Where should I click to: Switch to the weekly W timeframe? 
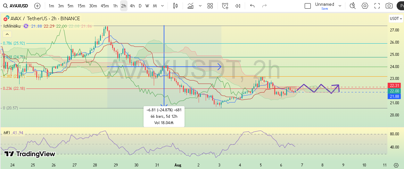click(x=147, y=6)
